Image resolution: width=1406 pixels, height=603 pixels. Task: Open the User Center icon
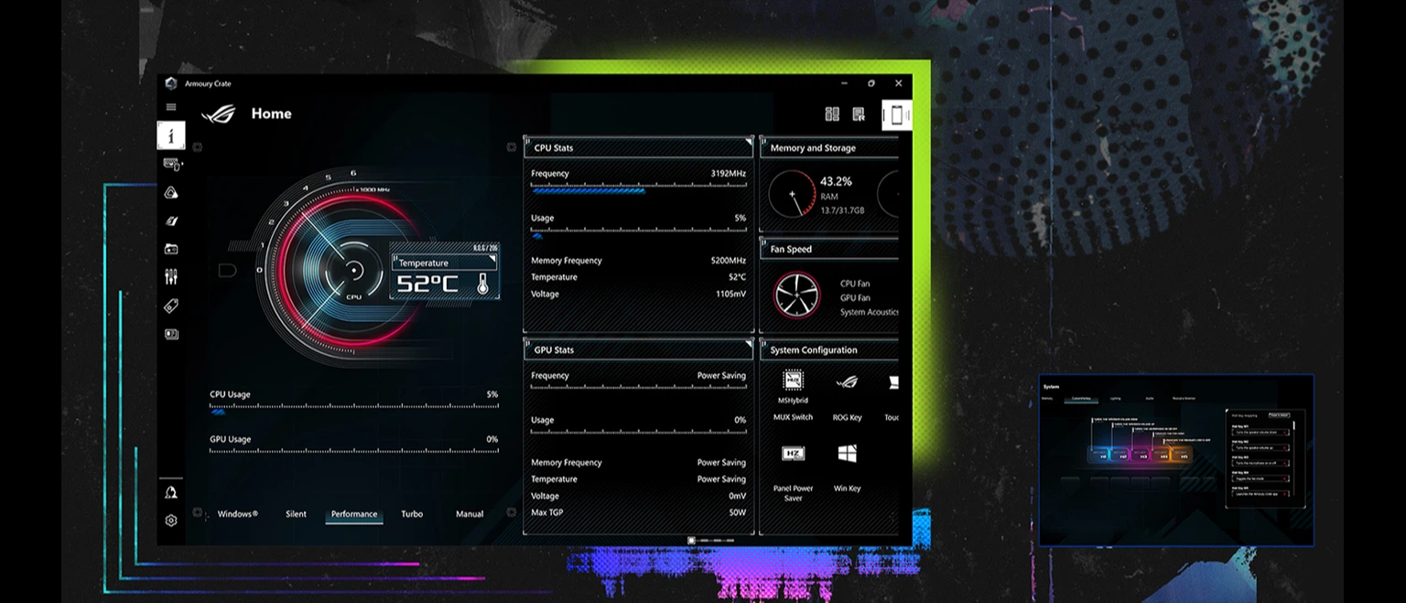171,492
